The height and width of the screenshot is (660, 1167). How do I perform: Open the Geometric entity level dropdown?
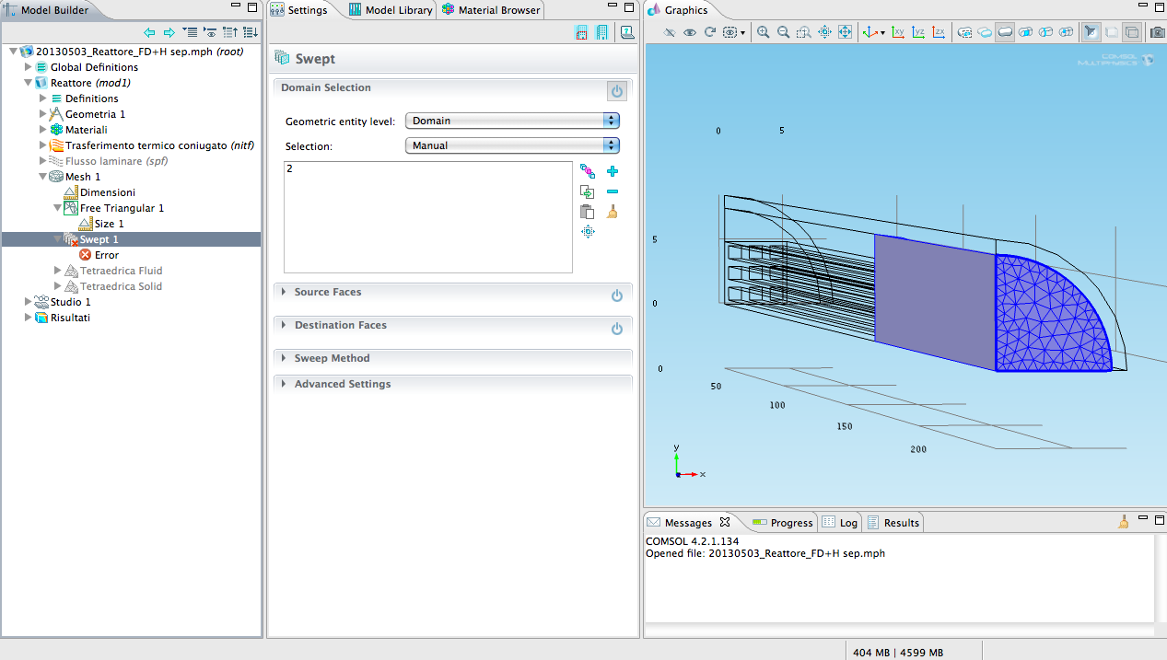tap(512, 121)
